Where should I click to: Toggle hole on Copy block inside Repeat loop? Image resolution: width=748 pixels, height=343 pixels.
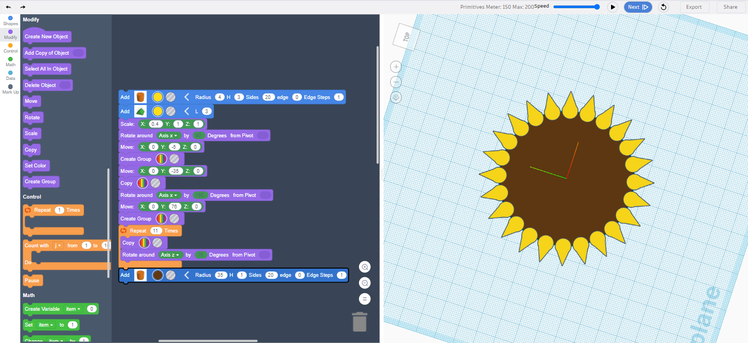pos(157,243)
